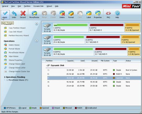Open Properties from the toolbar
Viewport: 142px width, 114px height.
[x=98, y=15]
